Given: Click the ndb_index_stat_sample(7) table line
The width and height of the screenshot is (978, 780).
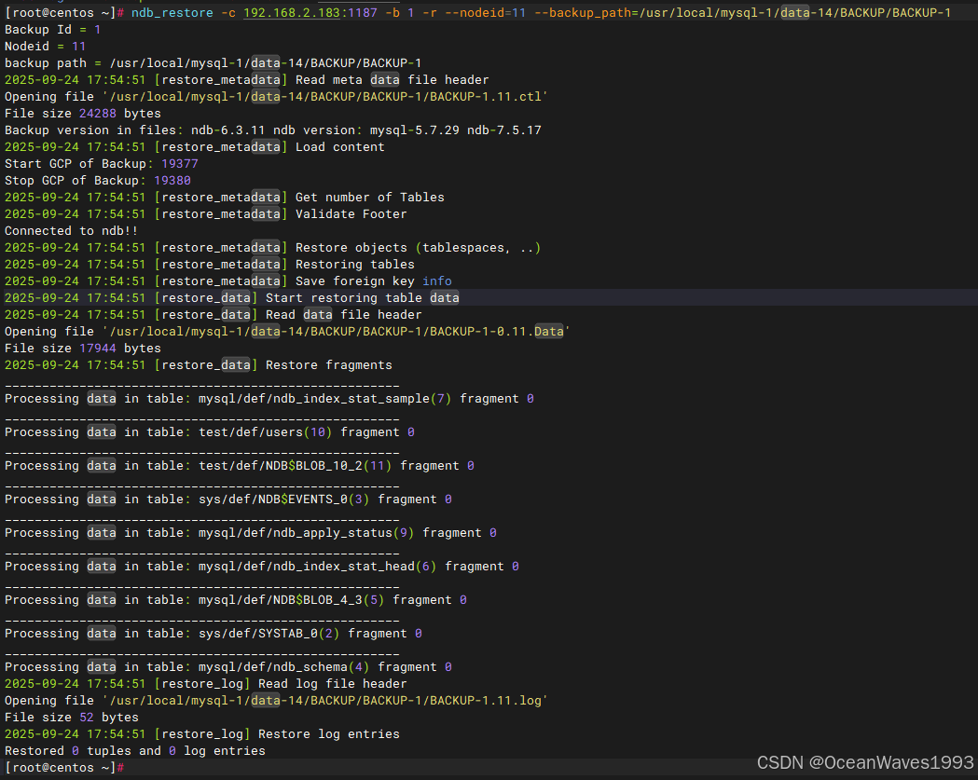Looking at the screenshot, I should coord(269,399).
